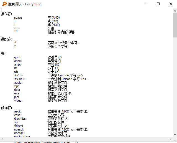Maximize the 搜索语法 window
This screenshot has height=143, width=177.
(158, 4)
